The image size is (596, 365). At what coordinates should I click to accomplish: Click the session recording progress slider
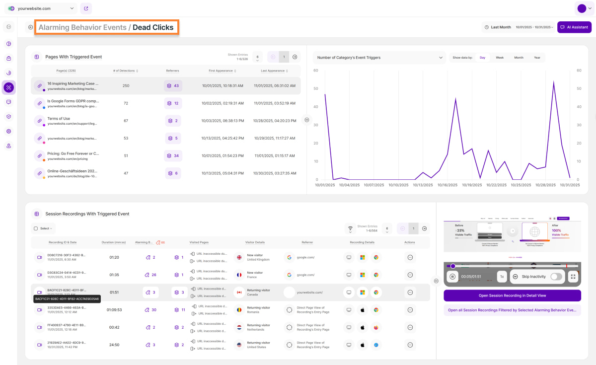click(512, 266)
